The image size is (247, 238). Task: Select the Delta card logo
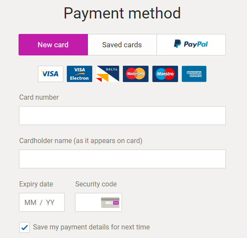click(107, 74)
